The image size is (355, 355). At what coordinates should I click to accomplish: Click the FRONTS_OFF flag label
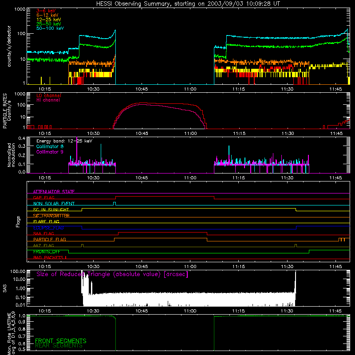click(x=47, y=252)
